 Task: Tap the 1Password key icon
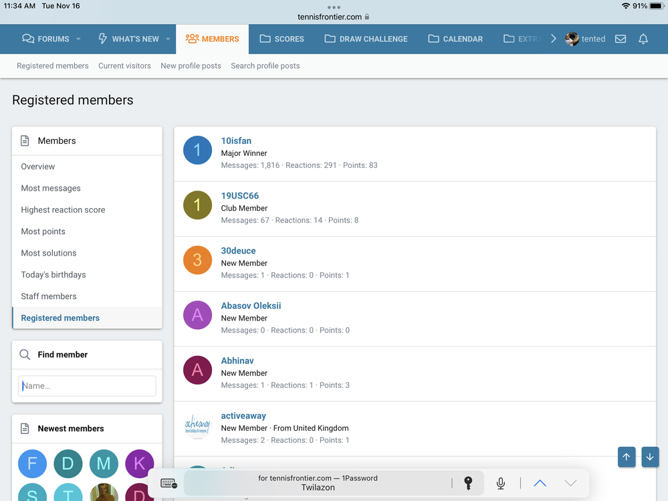coord(468,483)
